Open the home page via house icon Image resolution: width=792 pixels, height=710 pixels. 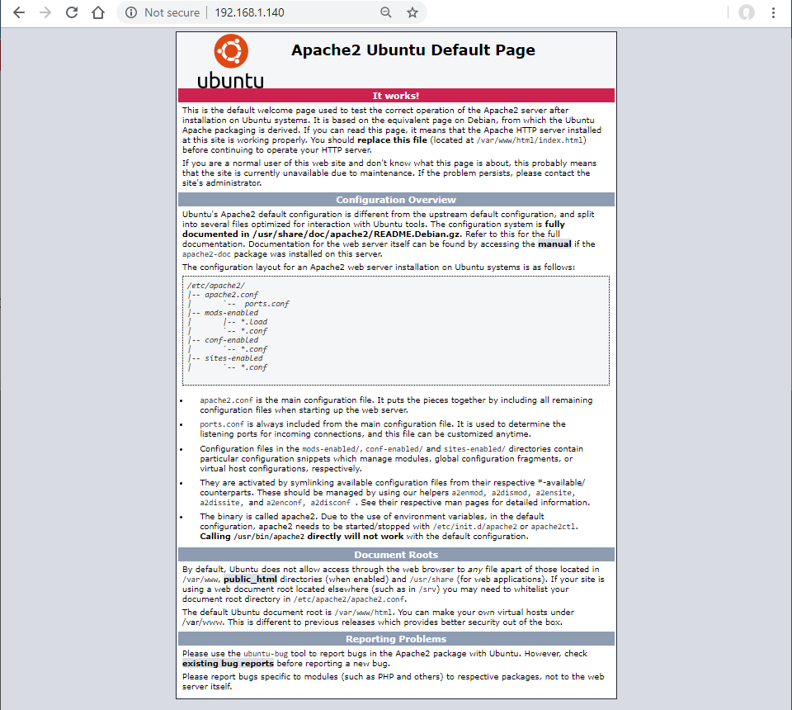click(98, 12)
